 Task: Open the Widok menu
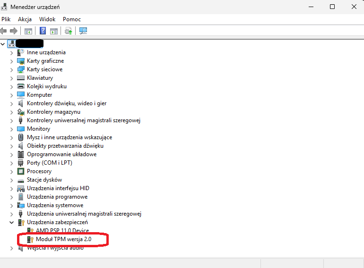47,19
